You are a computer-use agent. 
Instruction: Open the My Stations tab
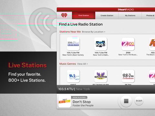130,15
